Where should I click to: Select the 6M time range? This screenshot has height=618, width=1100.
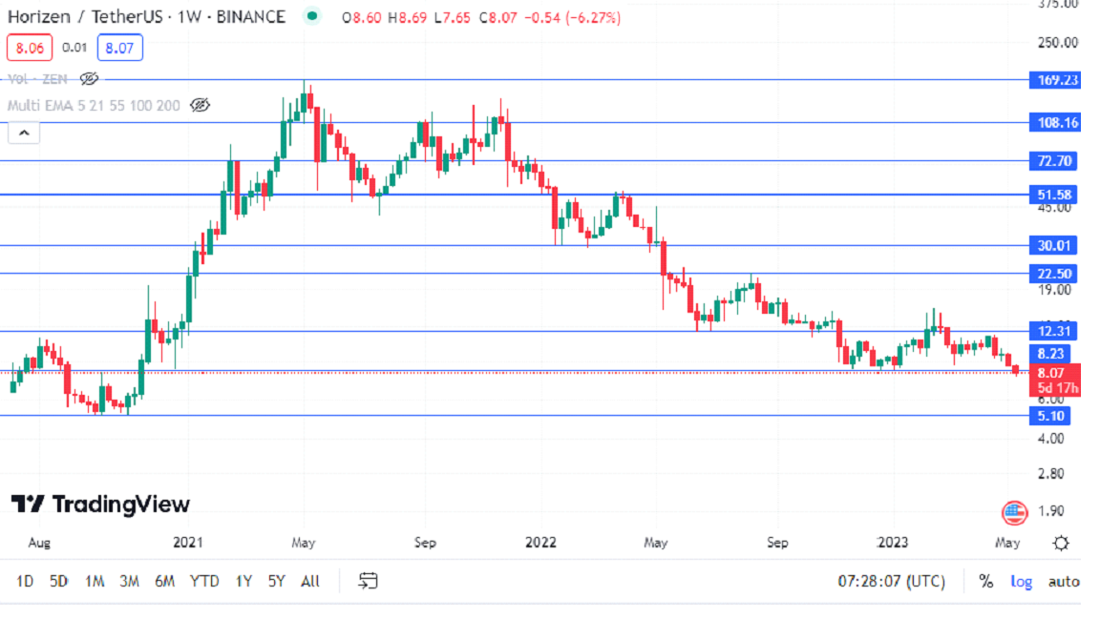point(164,581)
